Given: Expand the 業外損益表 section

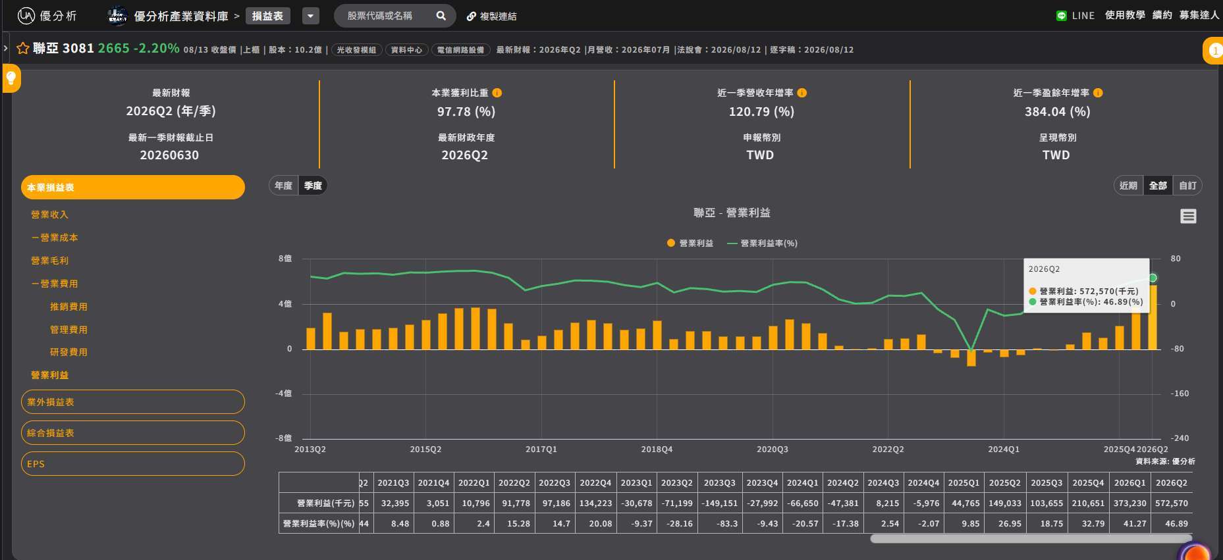Looking at the screenshot, I should click(x=133, y=402).
